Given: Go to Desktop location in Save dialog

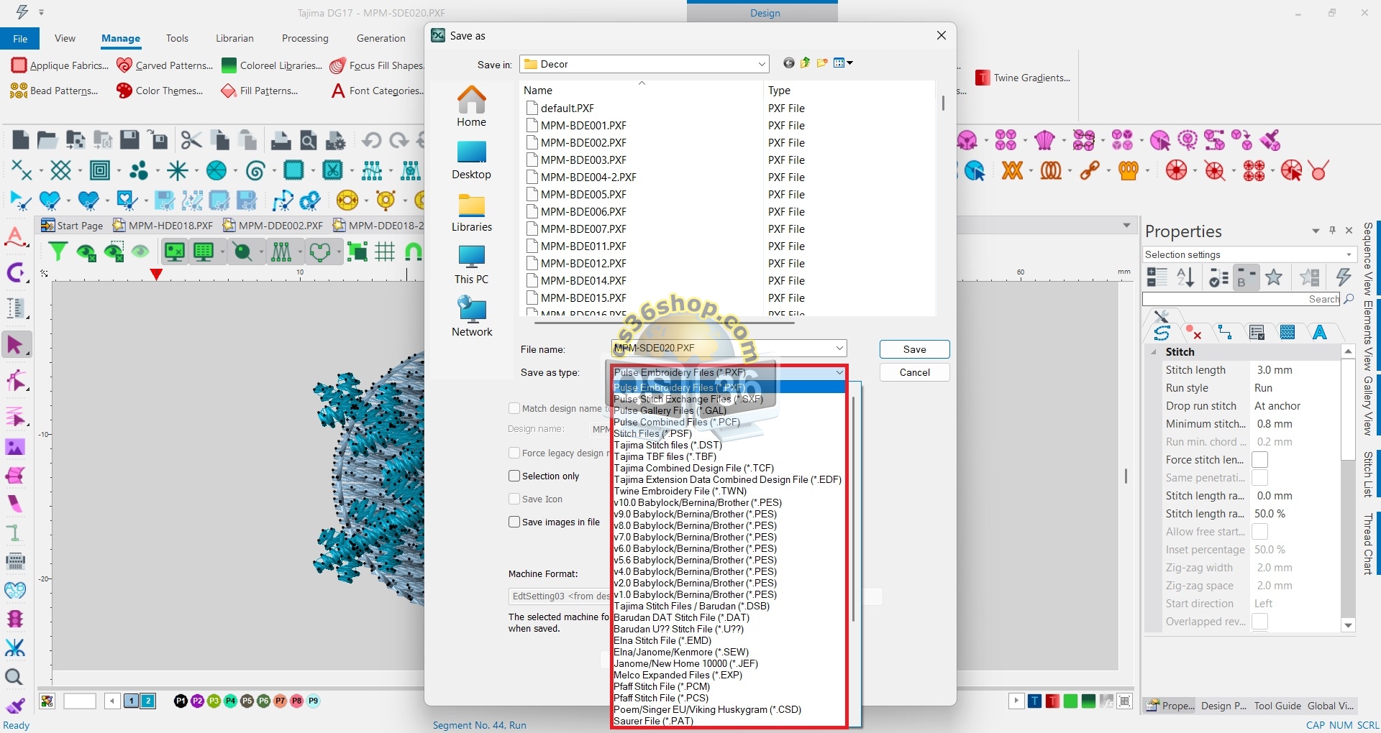Looking at the screenshot, I should pyautogui.click(x=471, y=160).
